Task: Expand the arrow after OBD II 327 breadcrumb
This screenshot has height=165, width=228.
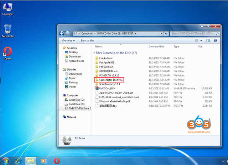Action: pyautogui.click(x=135, y=33)
